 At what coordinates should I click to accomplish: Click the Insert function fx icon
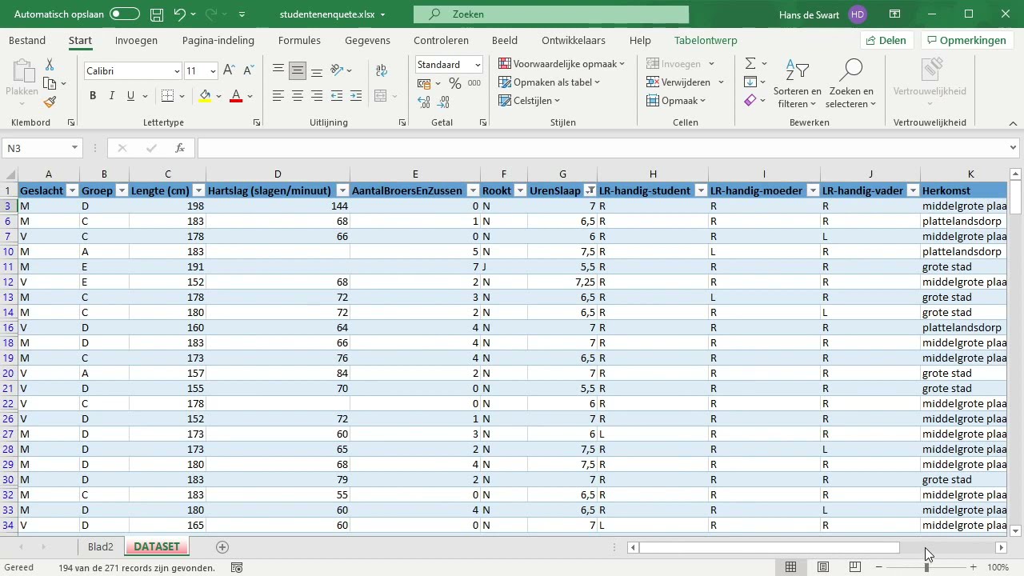(180, 148)
